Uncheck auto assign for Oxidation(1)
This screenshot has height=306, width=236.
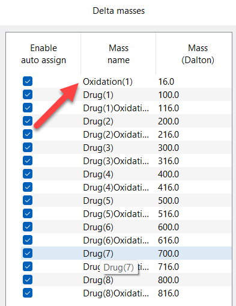(x=28, y=81)
